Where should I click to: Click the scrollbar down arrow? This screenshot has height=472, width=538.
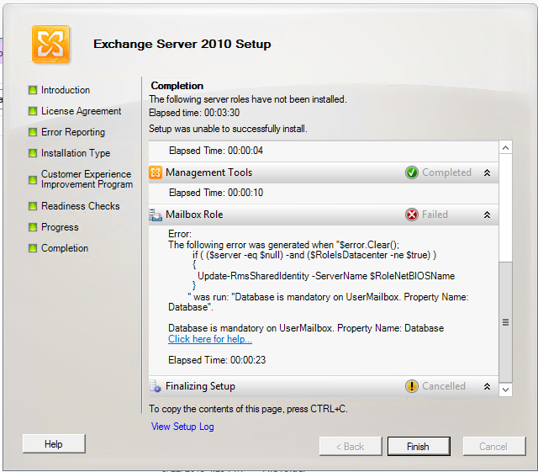coord(505,390)
